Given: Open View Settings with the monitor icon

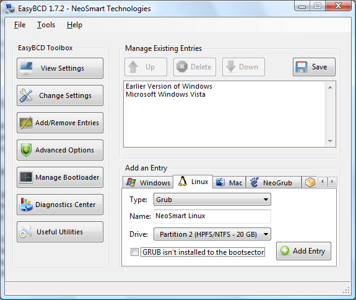Looking at the screenshot, I should tap(60, 68).
